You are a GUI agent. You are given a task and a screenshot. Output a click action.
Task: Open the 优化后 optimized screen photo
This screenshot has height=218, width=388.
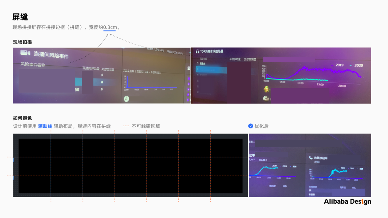310,165
